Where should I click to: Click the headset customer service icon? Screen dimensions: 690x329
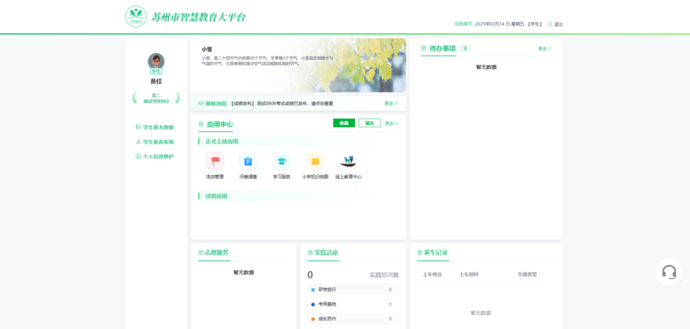pyautogui.click(x=669, y=272)
